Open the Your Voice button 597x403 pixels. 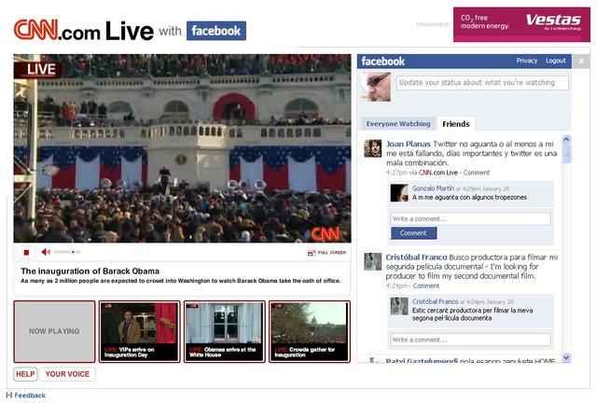click(67, 374)
